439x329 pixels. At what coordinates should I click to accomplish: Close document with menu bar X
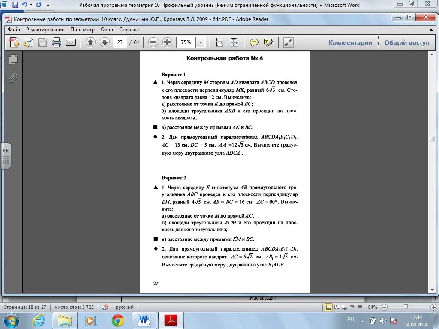point(431,30)
